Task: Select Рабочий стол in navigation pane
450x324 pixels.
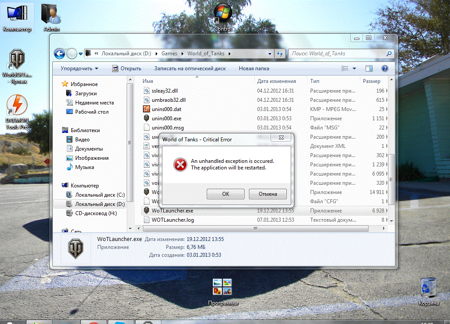Action: tap(87, 112)
